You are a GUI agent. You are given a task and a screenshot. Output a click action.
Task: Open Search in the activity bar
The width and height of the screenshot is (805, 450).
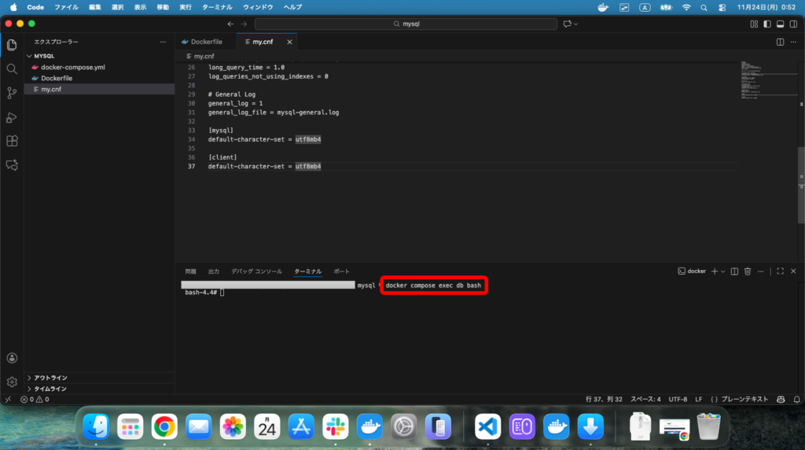[12, 69]
